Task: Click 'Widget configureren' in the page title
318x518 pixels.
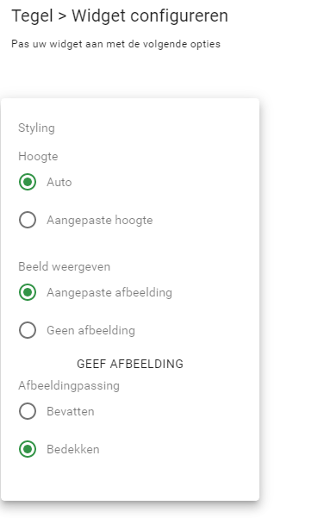Action: tap(150, 16)
